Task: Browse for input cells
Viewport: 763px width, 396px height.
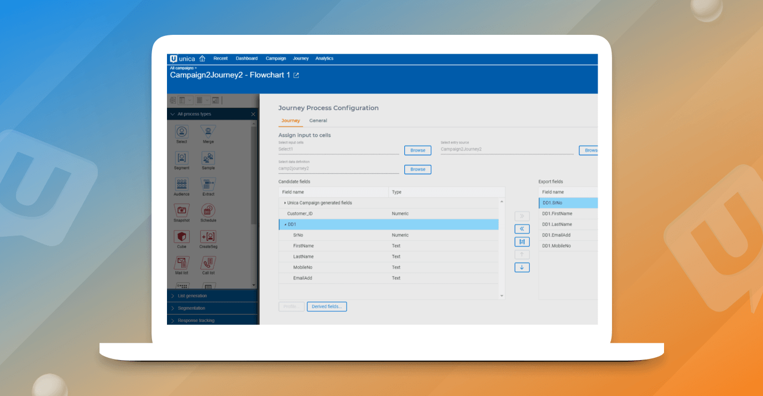Action: coord(418,150)
